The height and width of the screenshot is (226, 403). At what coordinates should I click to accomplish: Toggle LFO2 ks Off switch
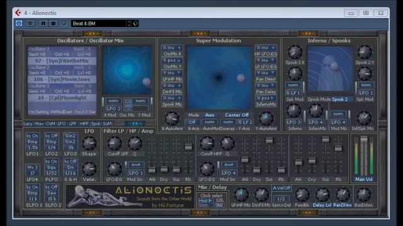(52, 136)
